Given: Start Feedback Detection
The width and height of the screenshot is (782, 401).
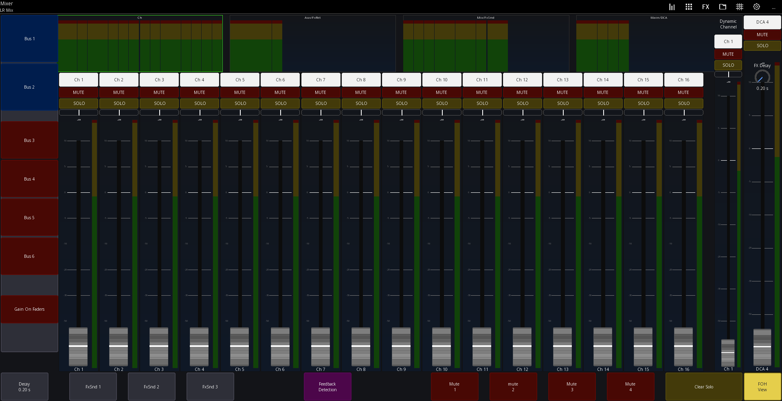Looking at the screenshot, I should pyautogui.click(x=327, y=387).
